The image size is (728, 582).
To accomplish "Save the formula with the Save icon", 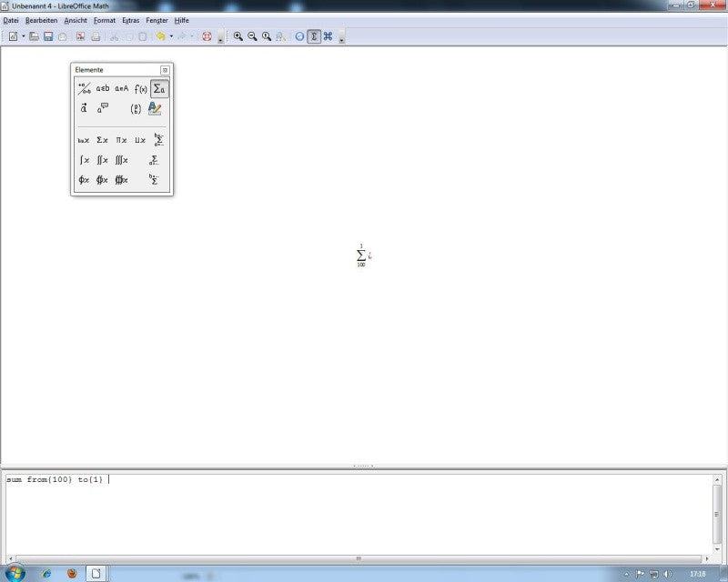I will tap(48, 36).
